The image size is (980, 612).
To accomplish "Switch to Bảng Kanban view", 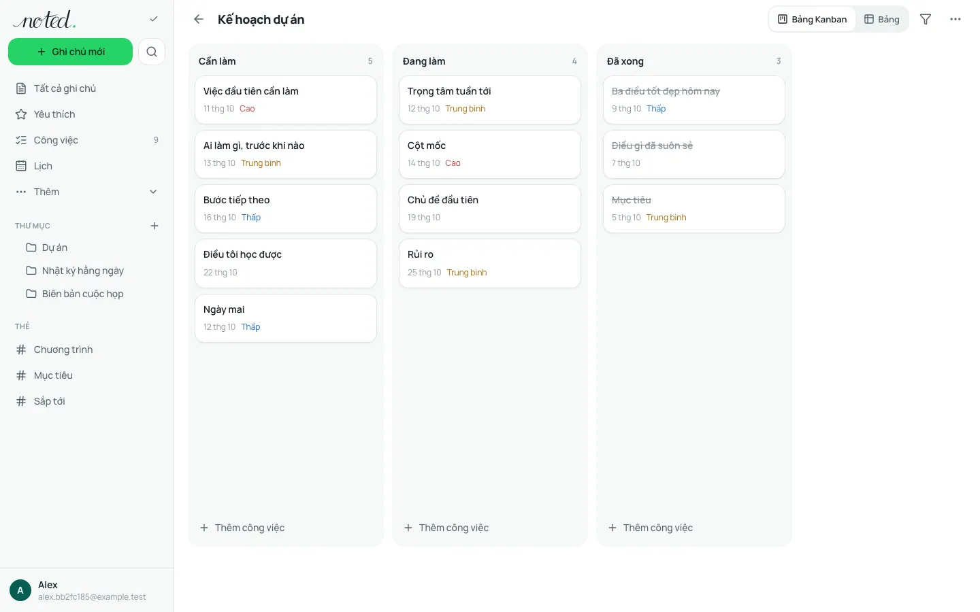I will [813, 19].
